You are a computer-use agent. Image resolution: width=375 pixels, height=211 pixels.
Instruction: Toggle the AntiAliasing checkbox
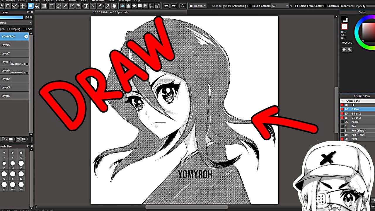point(229,6)
